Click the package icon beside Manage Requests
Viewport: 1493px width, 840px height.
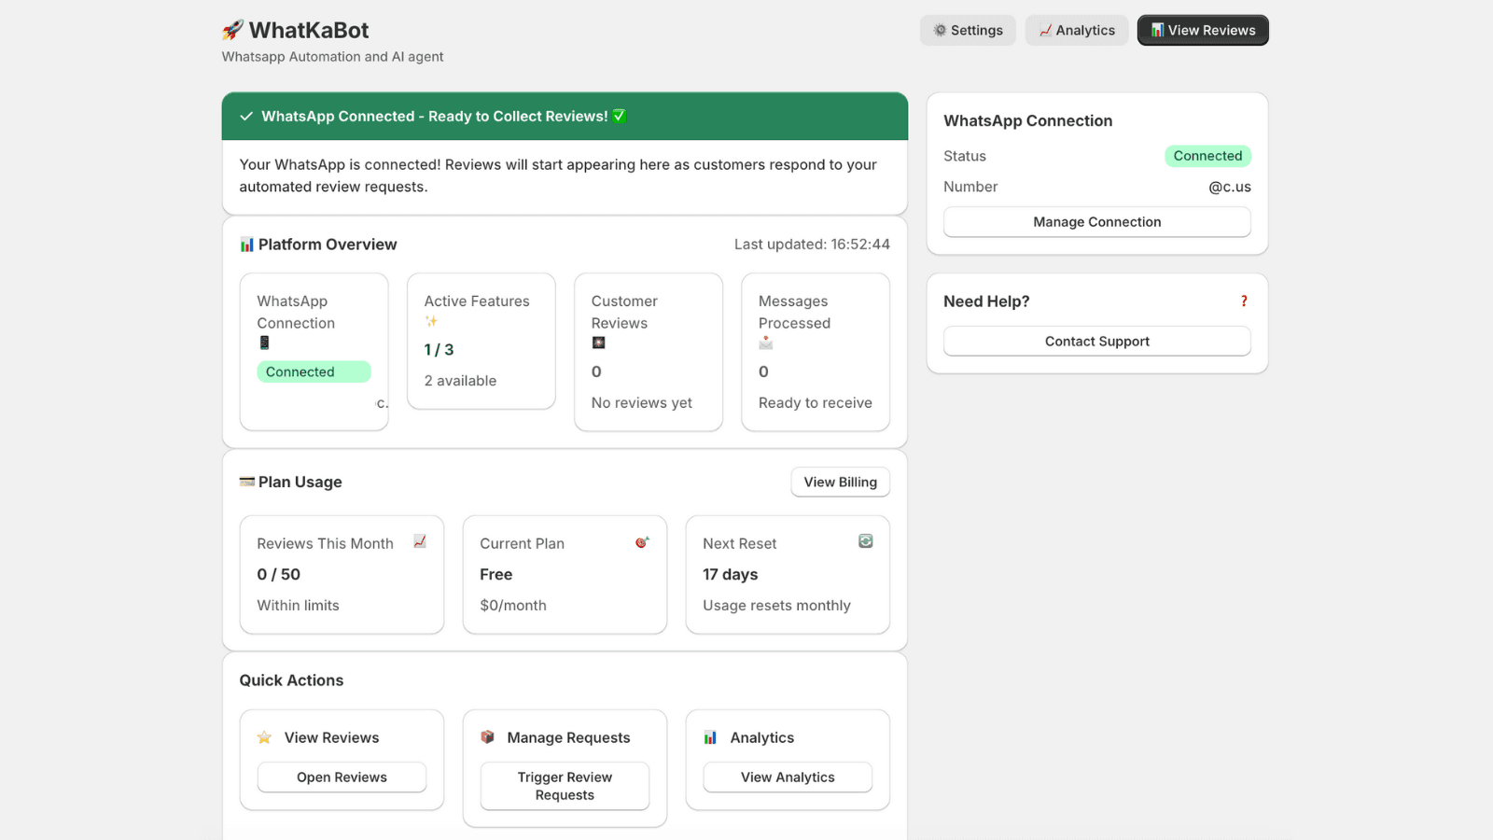click(x=488, y=736)
